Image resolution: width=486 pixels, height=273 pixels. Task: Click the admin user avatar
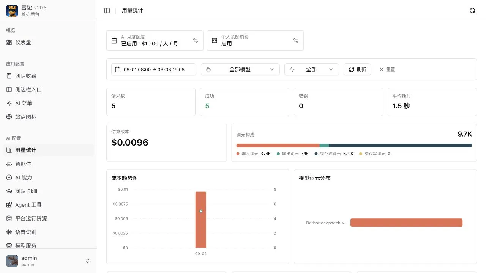point(12,261)
